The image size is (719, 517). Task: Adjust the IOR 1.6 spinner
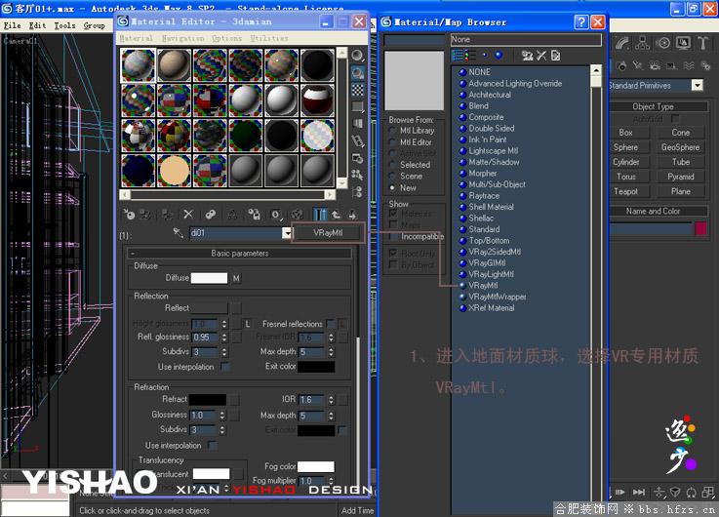click(x=331, y=400)
